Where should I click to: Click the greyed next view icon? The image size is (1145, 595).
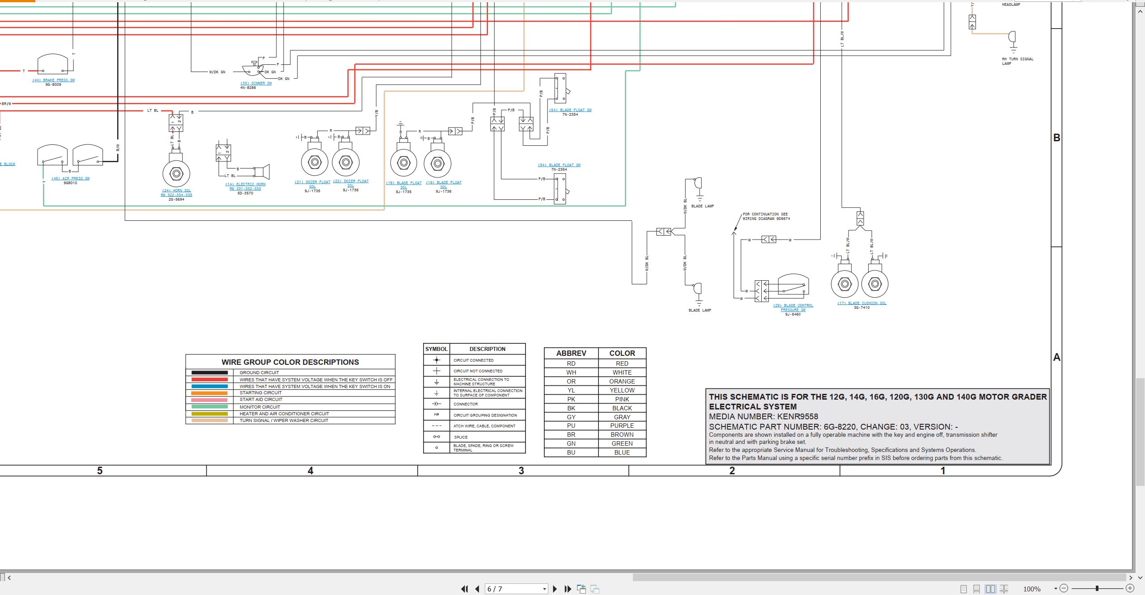pos(595,589)
